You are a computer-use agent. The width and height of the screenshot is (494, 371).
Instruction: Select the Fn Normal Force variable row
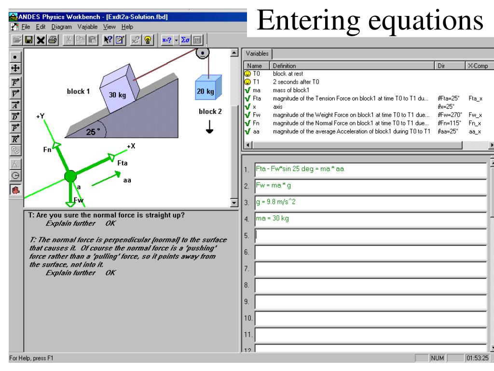click(x=369, y=123)
